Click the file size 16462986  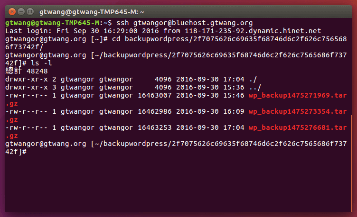(153, 111)
